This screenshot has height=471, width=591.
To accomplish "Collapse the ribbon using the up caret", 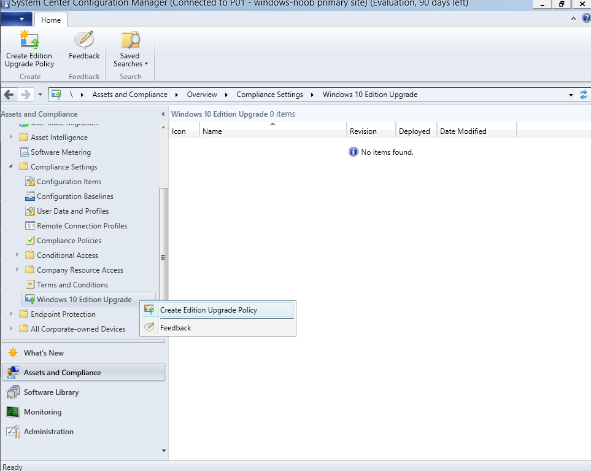I will point(573,18).
